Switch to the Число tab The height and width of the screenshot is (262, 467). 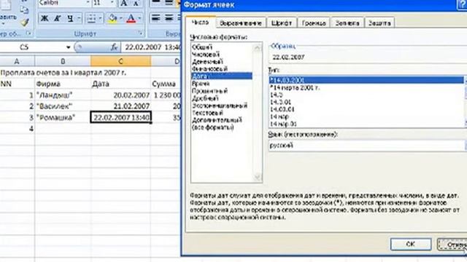[200, 23]
